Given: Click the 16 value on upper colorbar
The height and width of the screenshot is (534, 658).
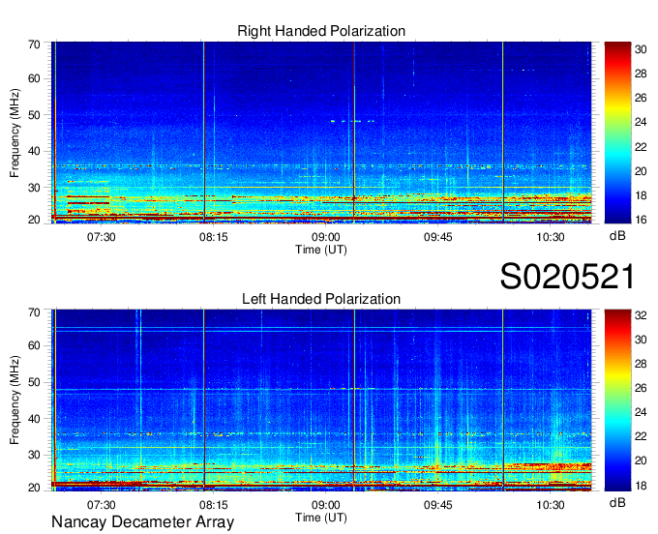Looking at the screenshot, I should coord(641,220).
